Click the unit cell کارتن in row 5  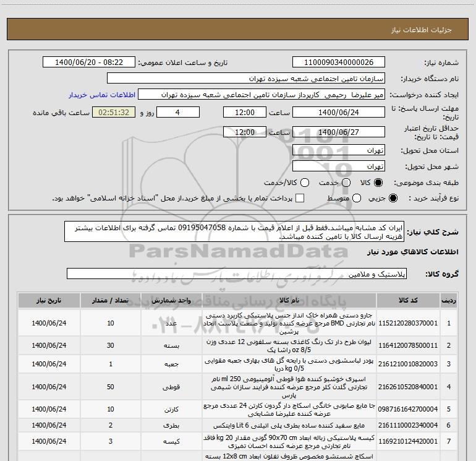[x=171, y=410]
